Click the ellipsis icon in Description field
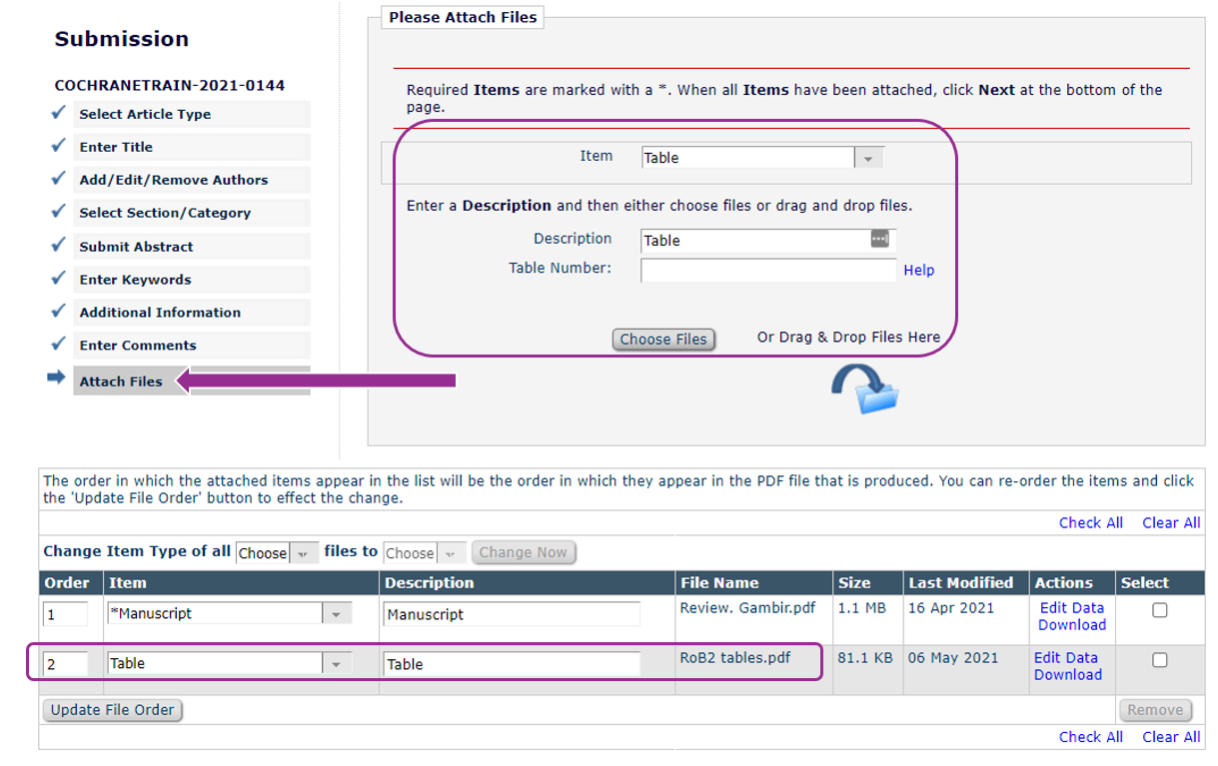 pos(879,240)
